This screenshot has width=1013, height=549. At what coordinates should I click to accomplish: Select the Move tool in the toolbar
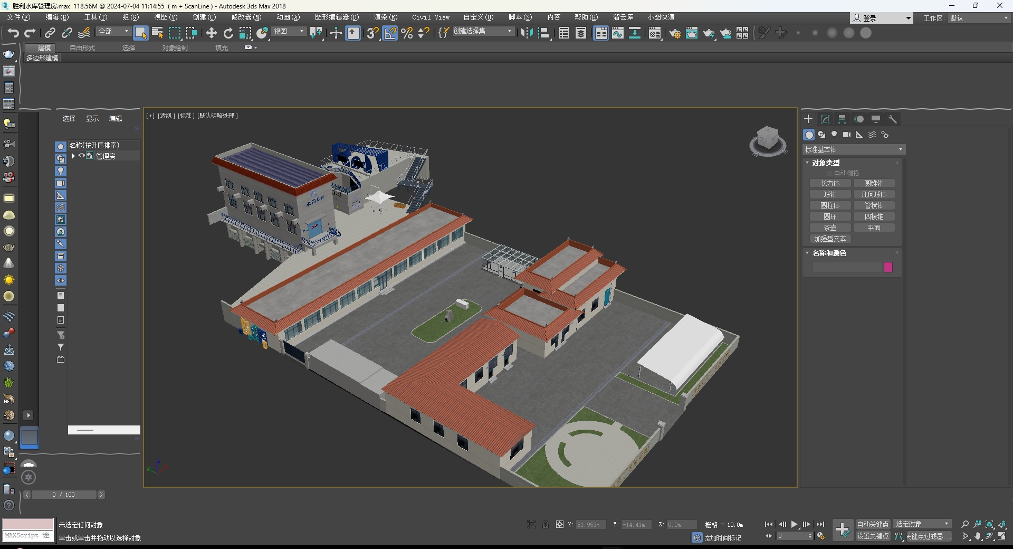tap(212, 33)
